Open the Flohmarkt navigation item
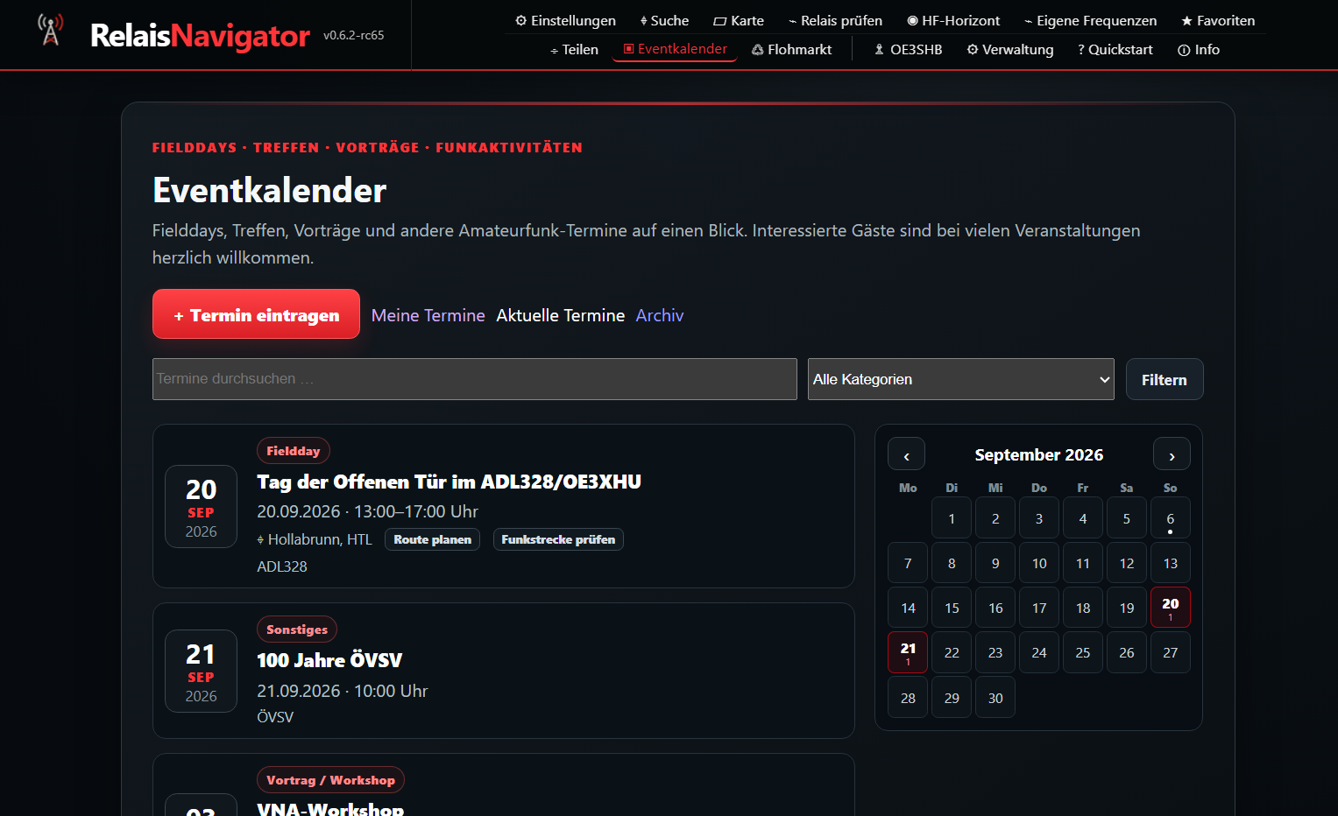Image resolution: width=1338 pixels, height=816 pixels. point(791,49)
